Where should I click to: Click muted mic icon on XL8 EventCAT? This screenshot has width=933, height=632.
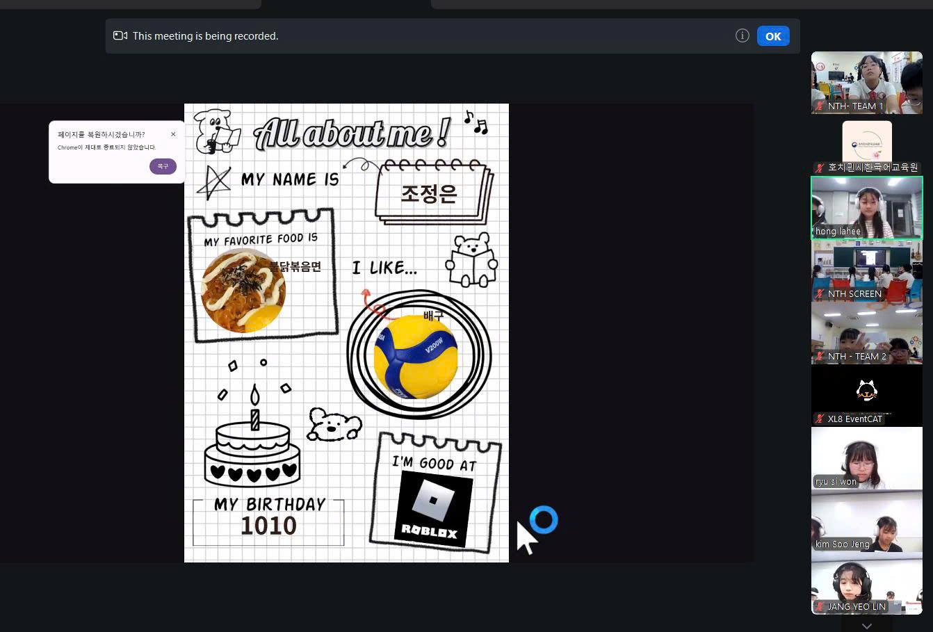tap(820, 419)
